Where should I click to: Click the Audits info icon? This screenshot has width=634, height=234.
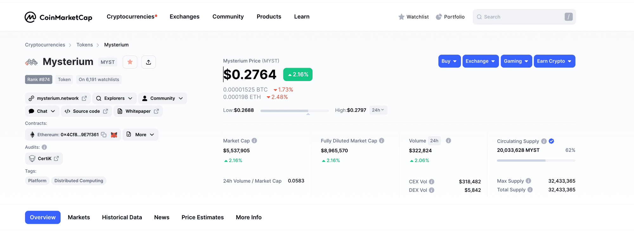[x=44, y=147]
